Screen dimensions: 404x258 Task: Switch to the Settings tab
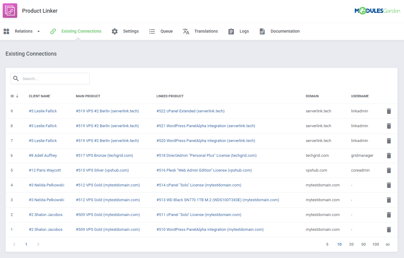(131, 31)
